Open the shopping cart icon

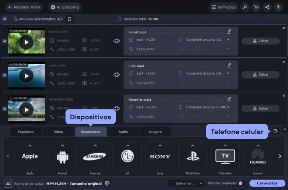[x=256, y=7]
